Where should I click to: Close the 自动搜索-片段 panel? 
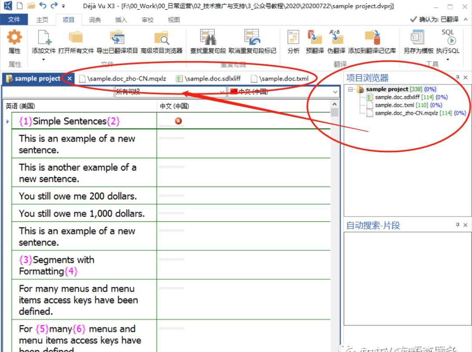tap(465, 225)
